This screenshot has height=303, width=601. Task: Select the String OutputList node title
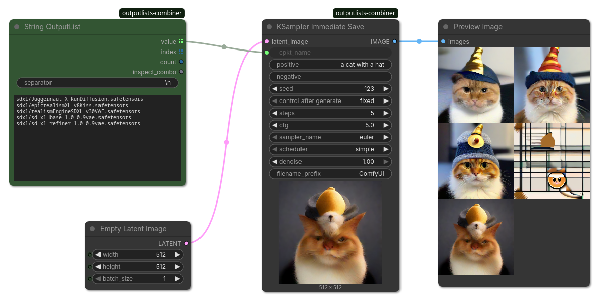tap(52, 27)
